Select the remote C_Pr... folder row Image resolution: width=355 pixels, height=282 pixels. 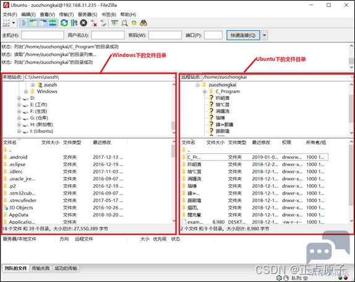[255, 157]
